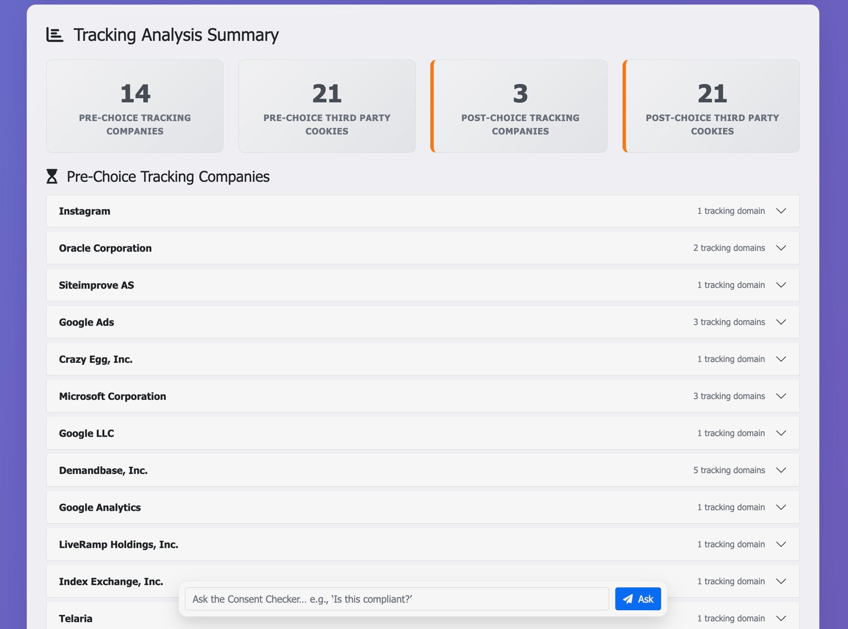Show Demandbase, Inc. tracking domains

point(781,471)
